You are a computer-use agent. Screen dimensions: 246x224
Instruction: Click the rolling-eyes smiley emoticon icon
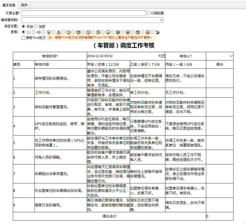tap(138, 32)
